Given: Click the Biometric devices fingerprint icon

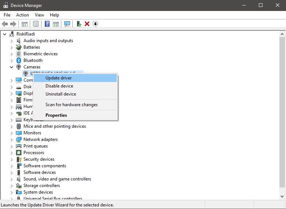Looking at the screenshot, I should [19, 54].
